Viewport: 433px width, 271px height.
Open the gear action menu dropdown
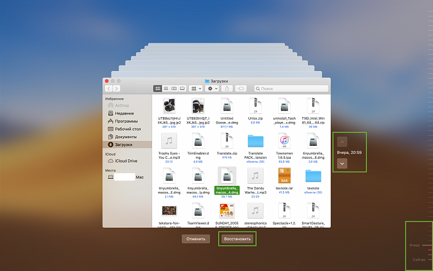(212, 88)
